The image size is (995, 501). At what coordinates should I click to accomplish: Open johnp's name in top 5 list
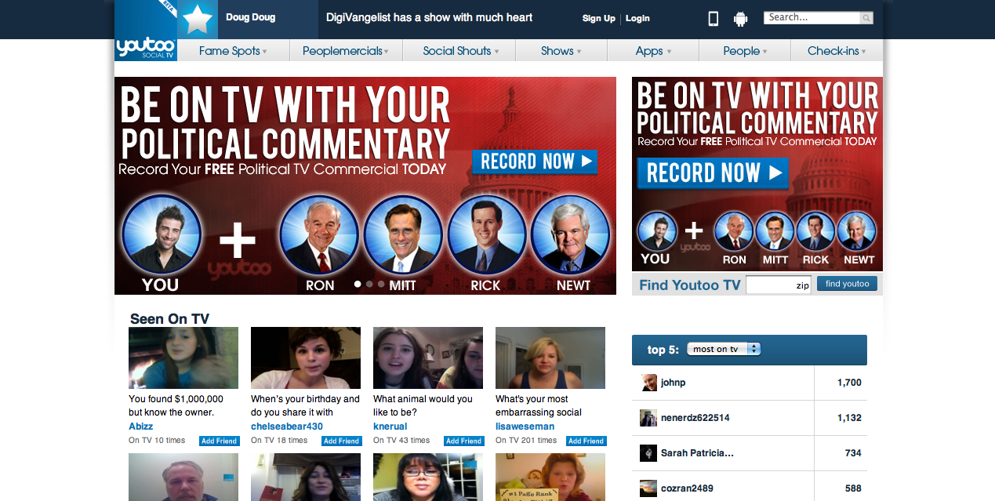click(x=674, y=383)
